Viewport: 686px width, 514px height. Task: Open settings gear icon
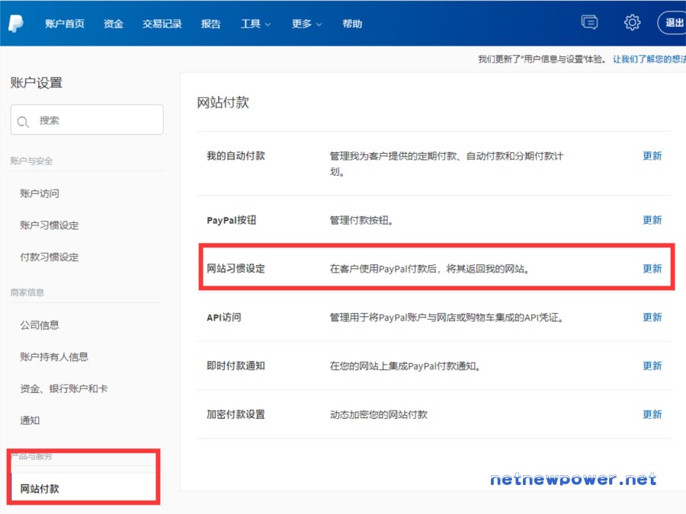[632, 22]
